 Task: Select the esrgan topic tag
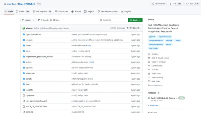pos(169,44)
